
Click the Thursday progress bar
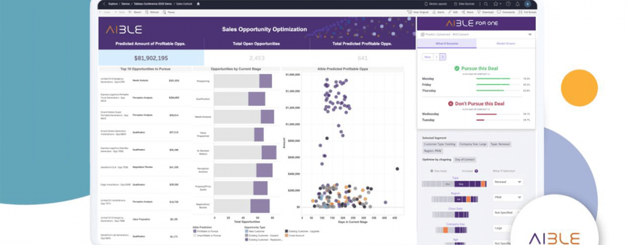499,90
